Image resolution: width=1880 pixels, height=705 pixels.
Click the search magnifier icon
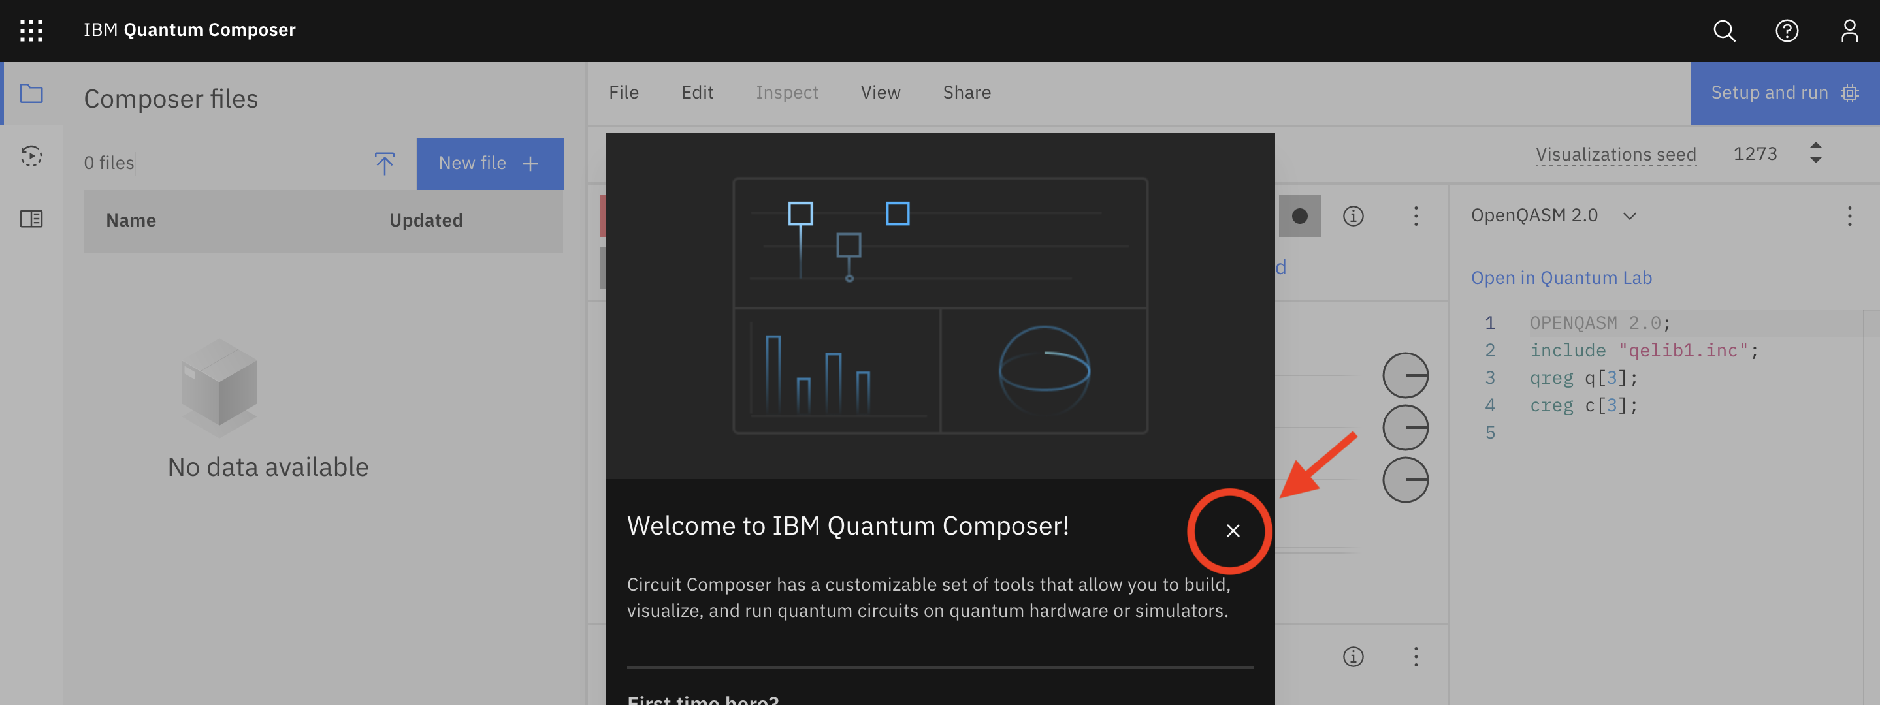click(1724, 31)
